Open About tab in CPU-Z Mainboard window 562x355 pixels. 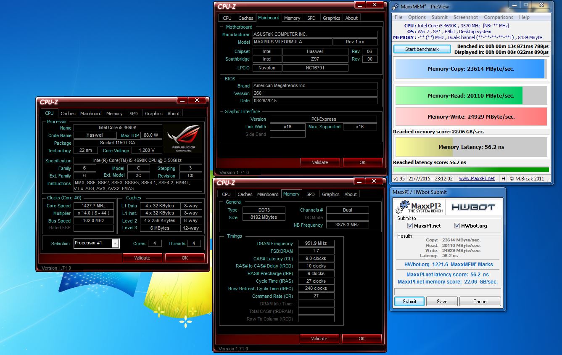[x=351, y=18]
